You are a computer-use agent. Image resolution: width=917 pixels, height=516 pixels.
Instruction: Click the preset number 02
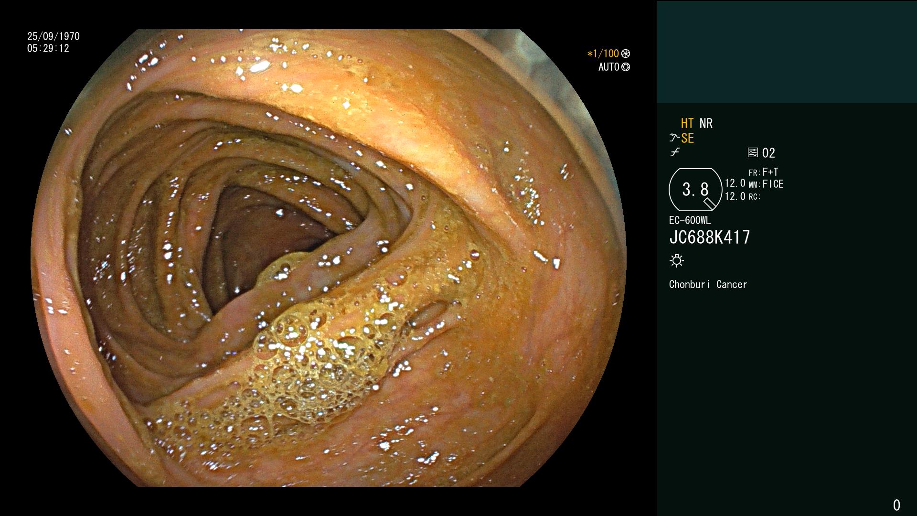tap(768, 153)
